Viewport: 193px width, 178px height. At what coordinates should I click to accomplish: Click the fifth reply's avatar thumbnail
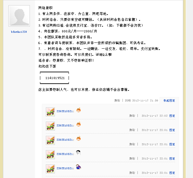50,169
